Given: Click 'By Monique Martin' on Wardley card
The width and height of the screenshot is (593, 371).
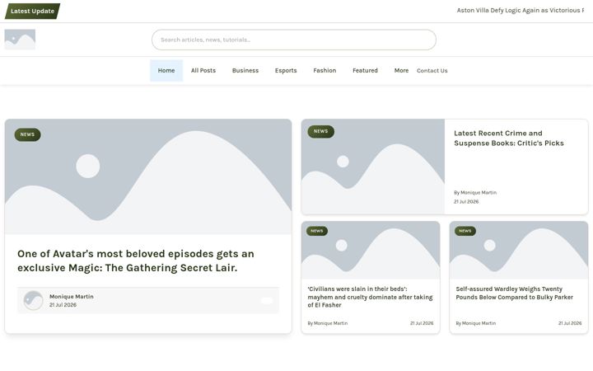Looking at the screenshot, I should (x=476, y=323).
